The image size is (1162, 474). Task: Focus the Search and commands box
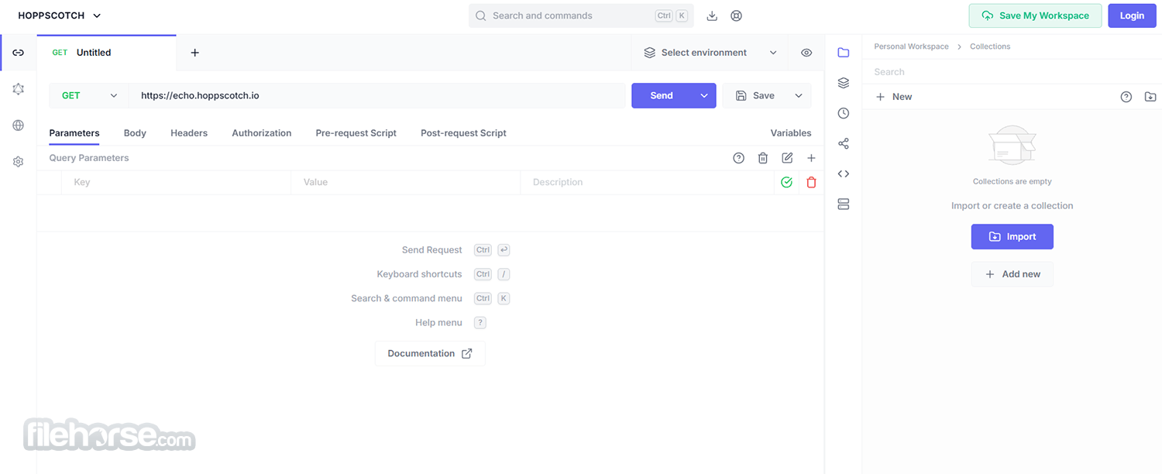581,15
